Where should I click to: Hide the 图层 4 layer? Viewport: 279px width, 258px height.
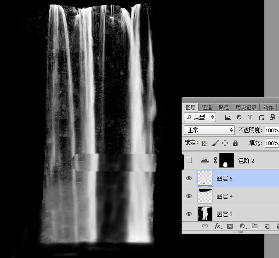(x=188, y=196)
